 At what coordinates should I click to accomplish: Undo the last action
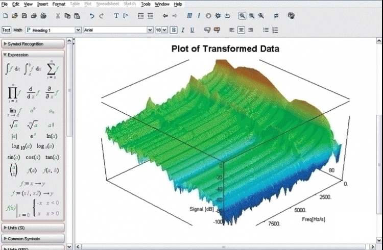tap(91, 16)
